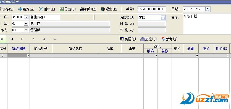
Task: Select the 折扣(%) column header
Action: pyautogui.click(x=222, y=49)
